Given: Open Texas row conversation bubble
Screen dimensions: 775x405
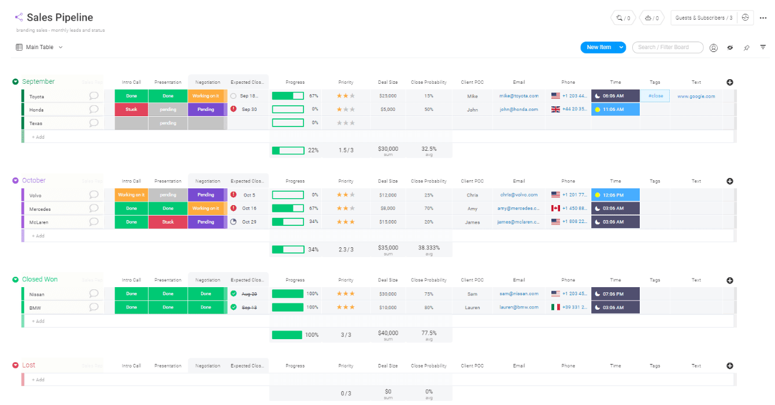Looking at the screenshot, I should [x=94, y=123].
